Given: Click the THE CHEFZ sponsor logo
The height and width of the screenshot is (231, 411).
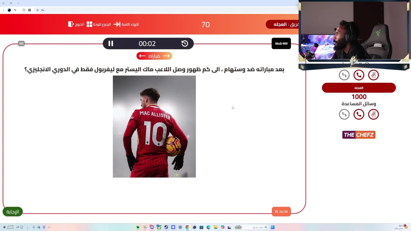Looking at the screenshot, I should (x=359, y=135).
